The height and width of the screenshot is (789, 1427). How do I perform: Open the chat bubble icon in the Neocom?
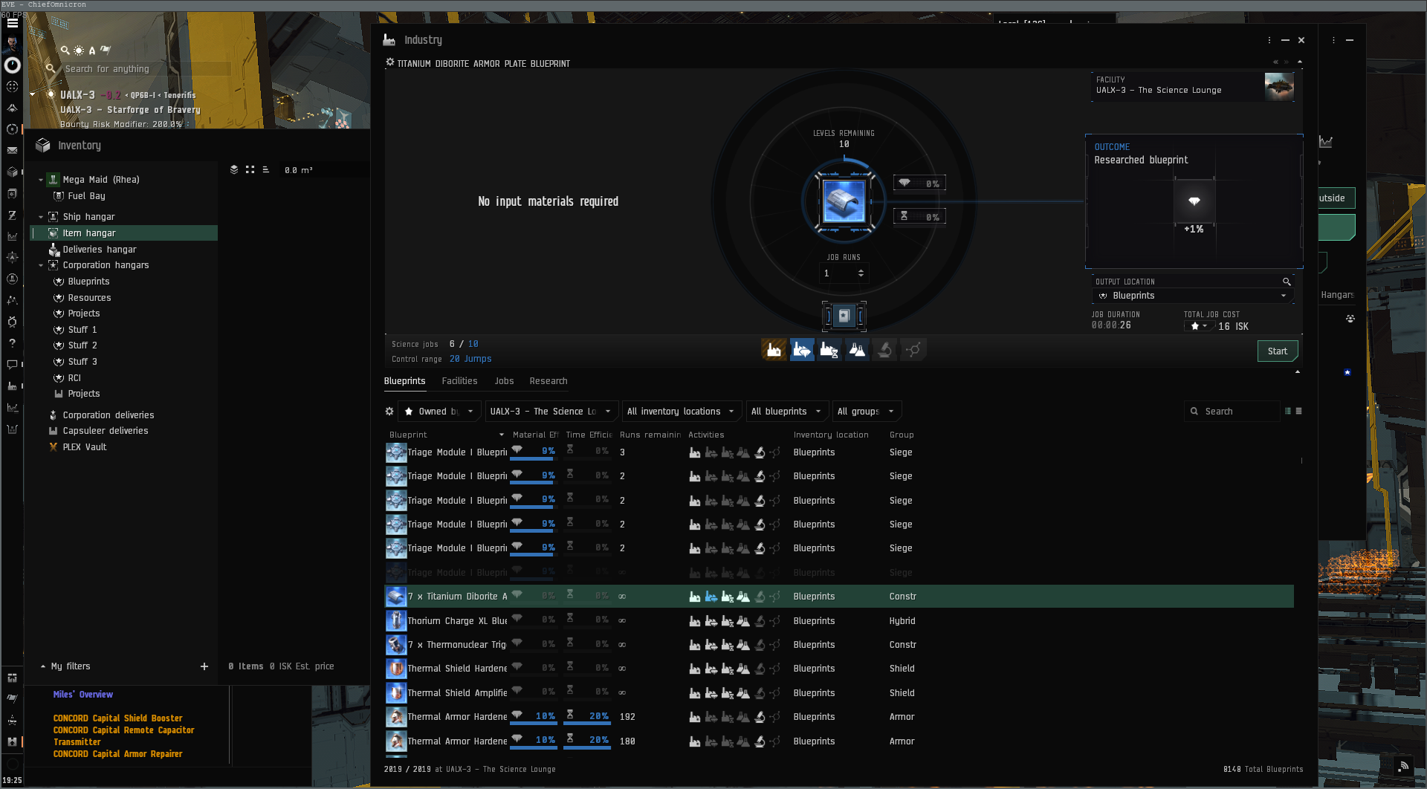(12, 365)
